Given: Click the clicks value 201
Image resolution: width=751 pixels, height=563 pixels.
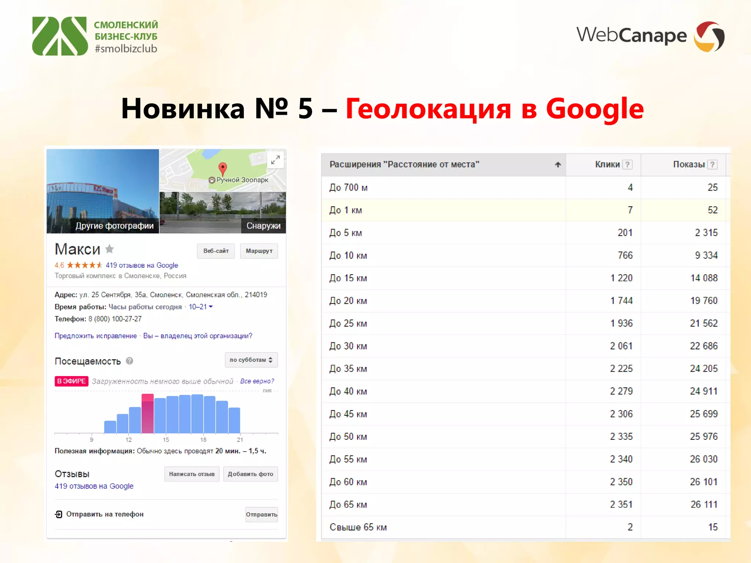Looking at the screenshot, I should point(625,233).
